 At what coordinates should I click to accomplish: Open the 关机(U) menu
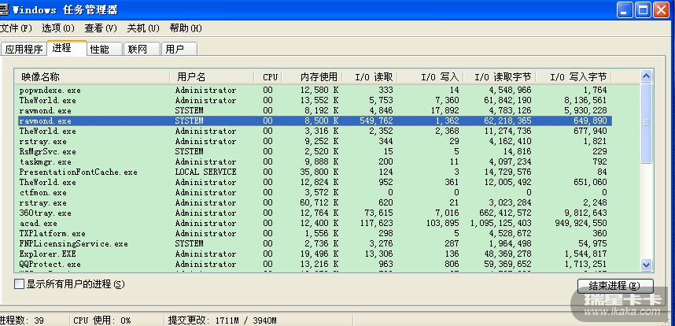click(x=143, y=28)
